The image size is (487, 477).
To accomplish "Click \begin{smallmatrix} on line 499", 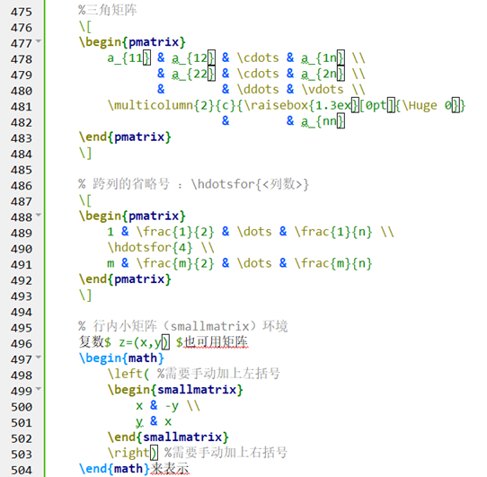I will click(175, 390).
